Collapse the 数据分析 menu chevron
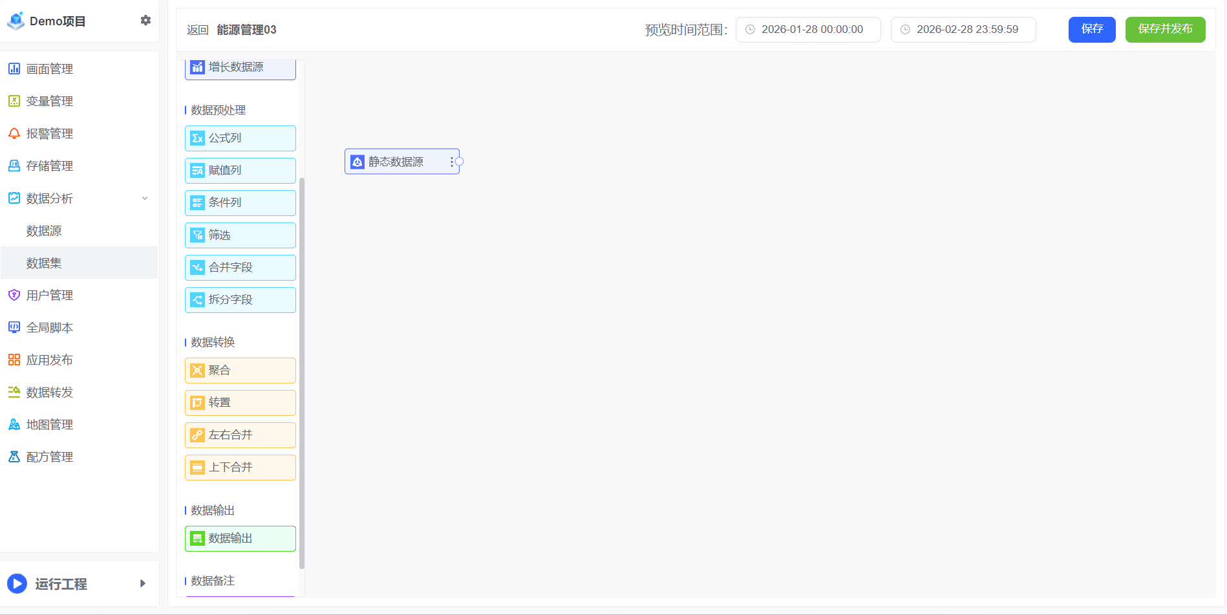Viewport: 1227px width, 615px height. tap(145, 199)
